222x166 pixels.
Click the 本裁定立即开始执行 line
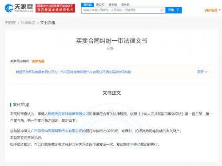click(x=27, y=138)
